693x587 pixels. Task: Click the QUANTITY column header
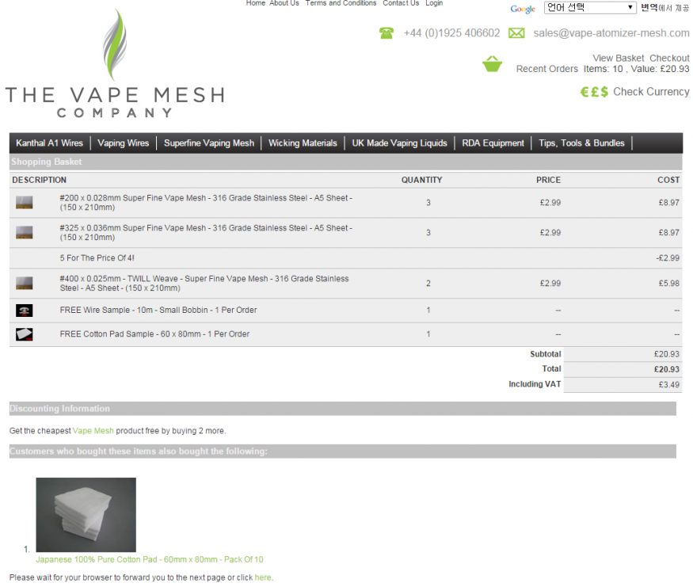pyautogui.click(x=421, y=181)
